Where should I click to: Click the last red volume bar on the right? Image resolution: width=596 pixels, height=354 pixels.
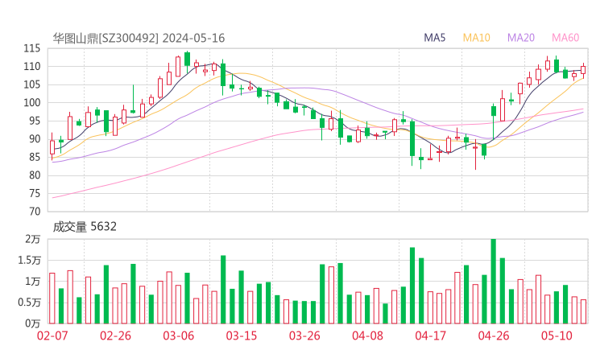(x=583, y=311)
